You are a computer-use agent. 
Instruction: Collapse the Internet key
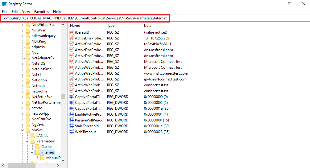tap(32, 152)
